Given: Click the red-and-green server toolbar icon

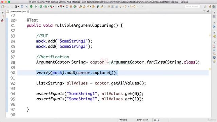Looking at the screenshot, I should click(x=61, y=6).
